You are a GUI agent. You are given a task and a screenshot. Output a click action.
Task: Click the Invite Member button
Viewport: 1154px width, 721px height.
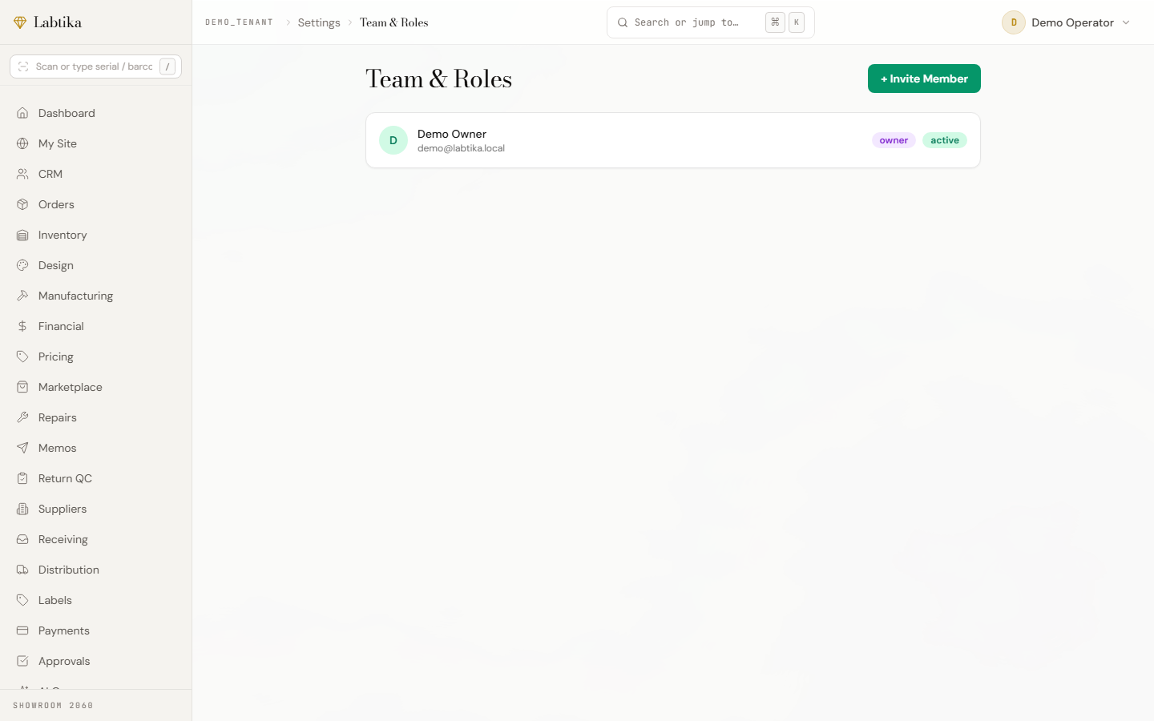[x=924, y=79]
